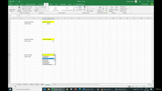Image resolution: width=162 pixels, height=91 pixels.
Task: Open the Word document from taskbar
Action: click(88, 89)
